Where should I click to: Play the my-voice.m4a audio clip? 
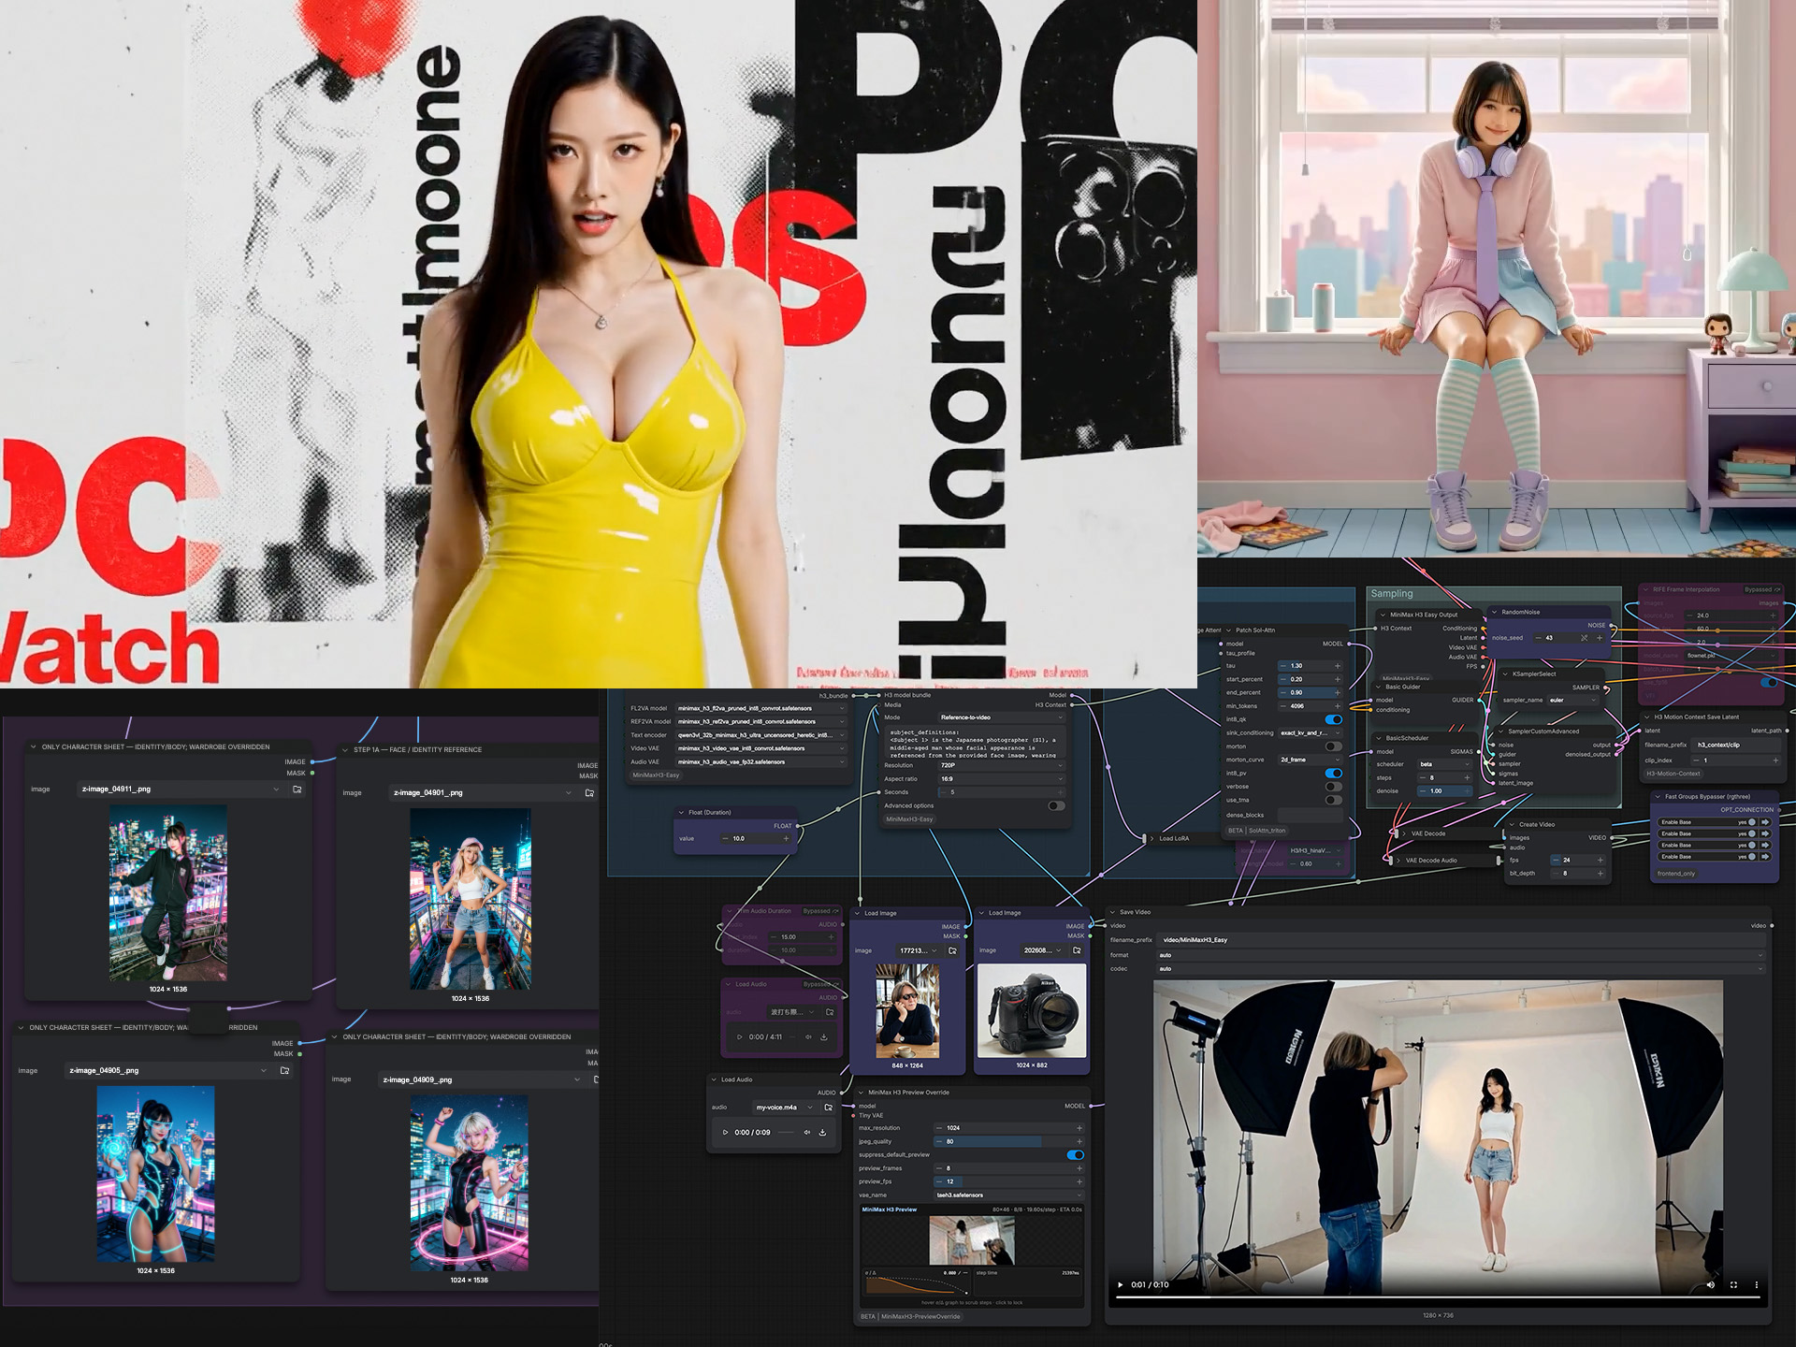(725, 1133)
